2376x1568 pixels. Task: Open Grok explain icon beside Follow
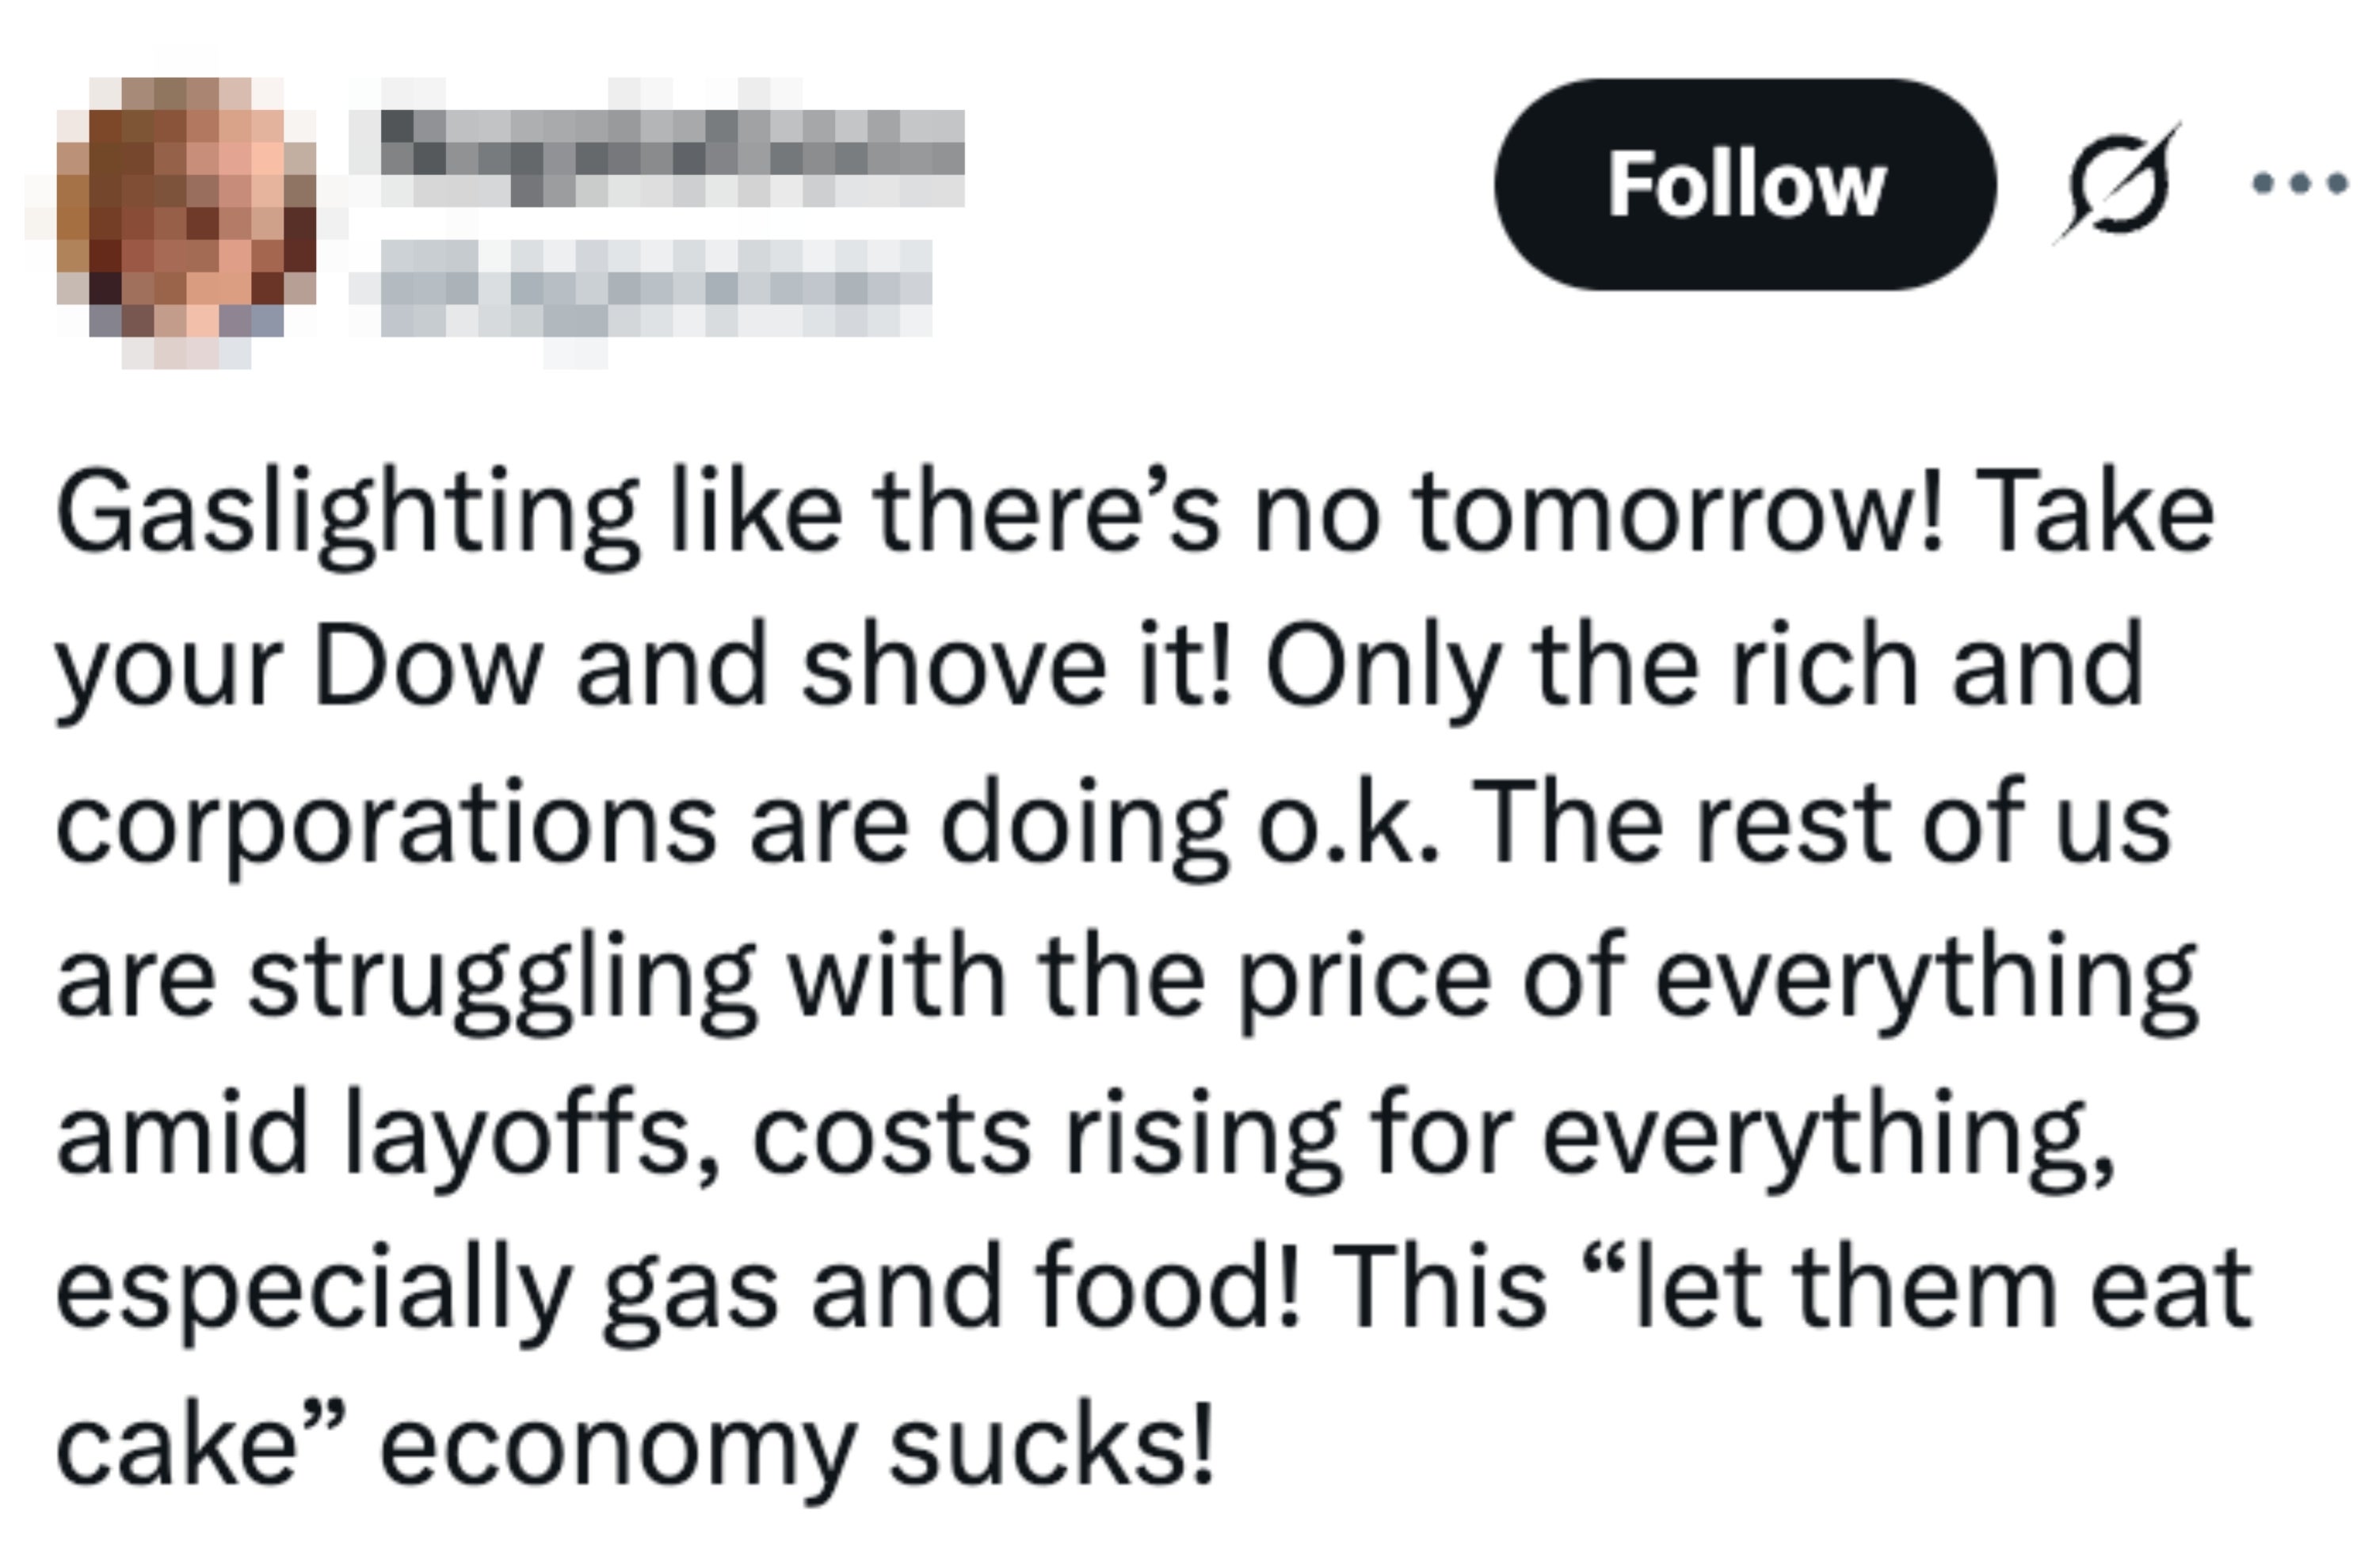tap(2117, 184)
